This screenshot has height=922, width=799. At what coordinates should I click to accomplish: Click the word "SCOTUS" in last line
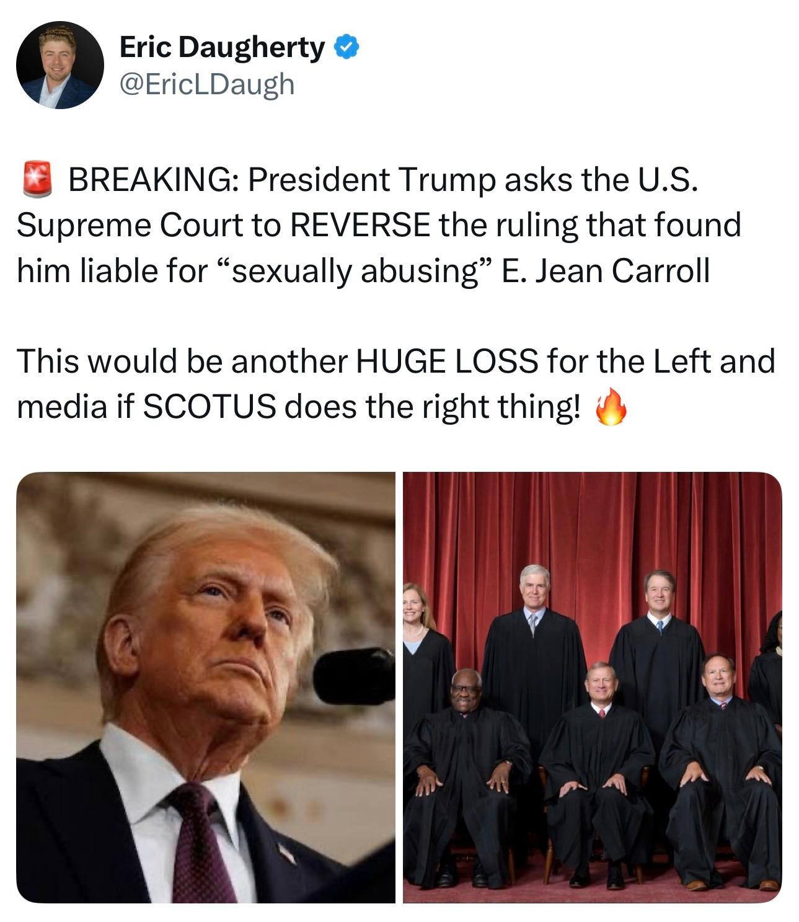pos(210,407)
